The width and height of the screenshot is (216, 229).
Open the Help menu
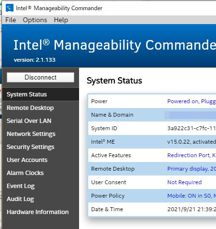(61, 20)
